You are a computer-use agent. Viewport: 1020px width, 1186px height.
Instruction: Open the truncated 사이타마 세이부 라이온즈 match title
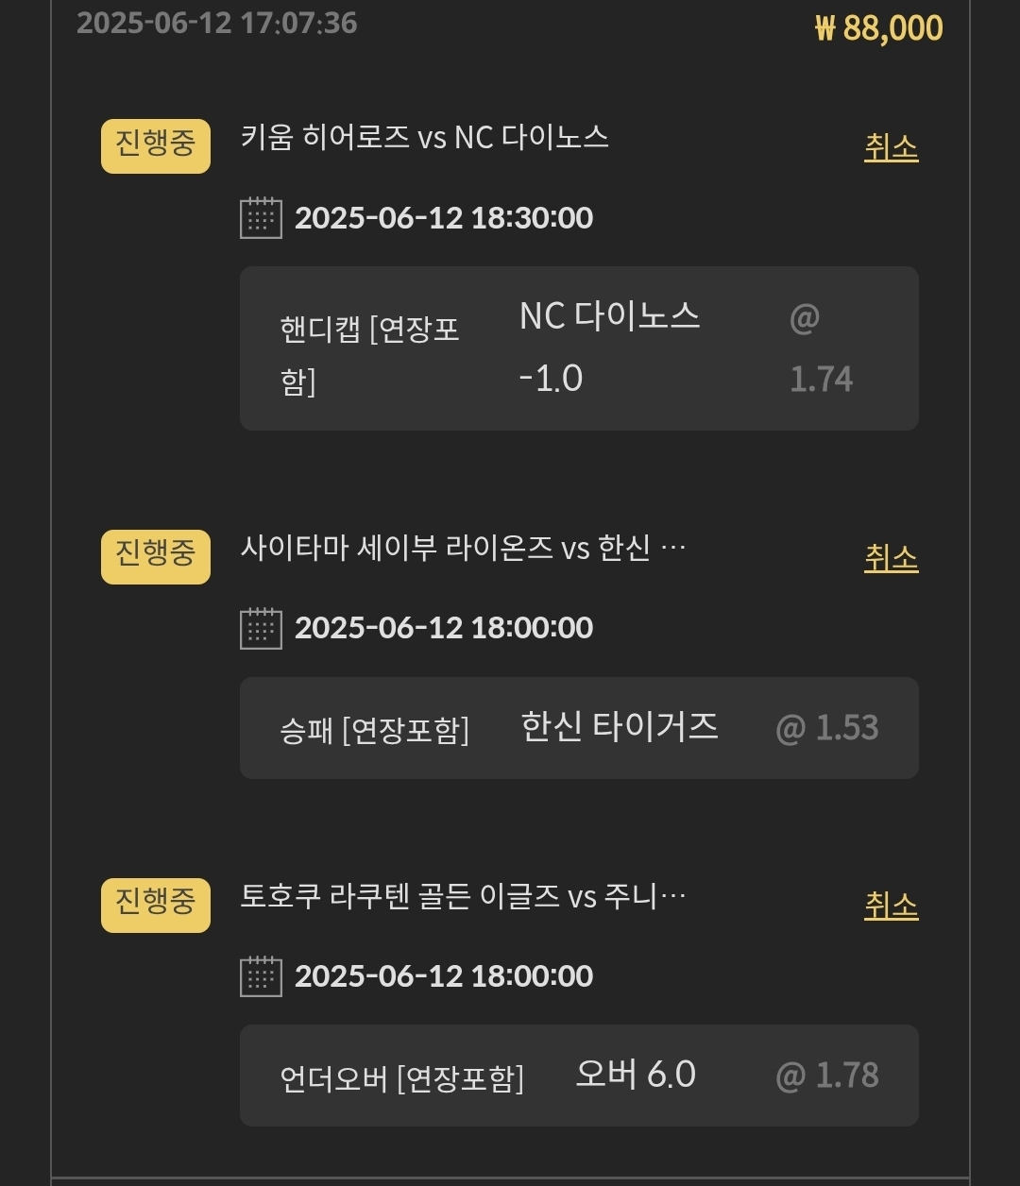coord(463,549)
